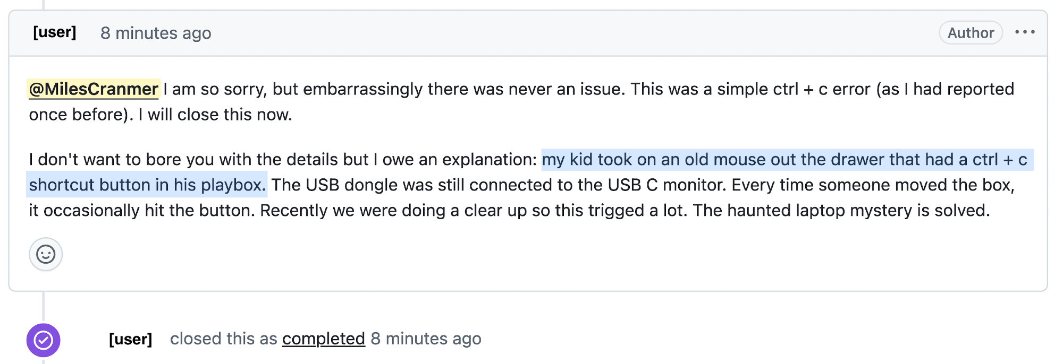Image resolution: width=1063 pixels, height=364 pixels.
Task: Click the haunted laptop mystery is solved sentence
Action: 841,211
